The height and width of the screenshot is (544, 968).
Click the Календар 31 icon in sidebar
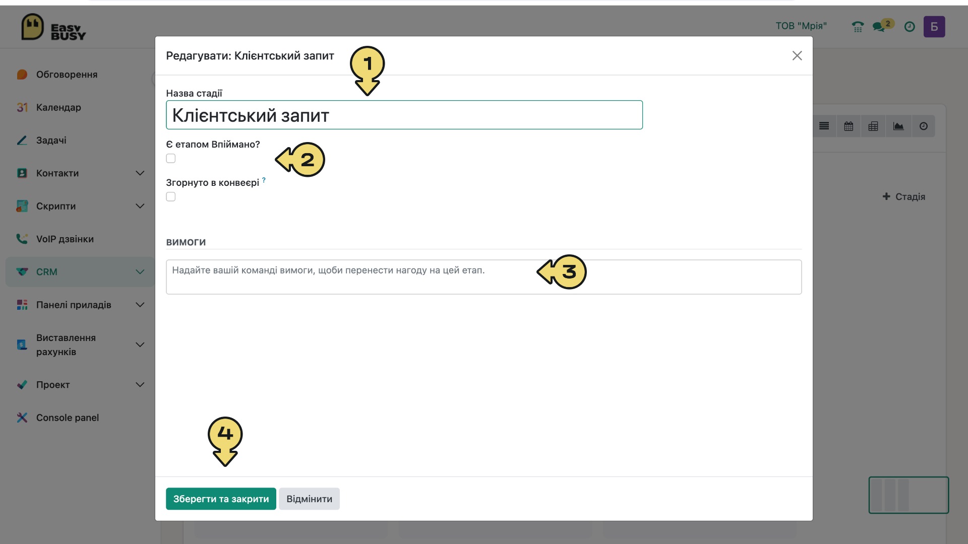pos(22,107)
